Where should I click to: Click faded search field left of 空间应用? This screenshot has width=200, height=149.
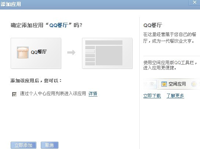point(150,84)
